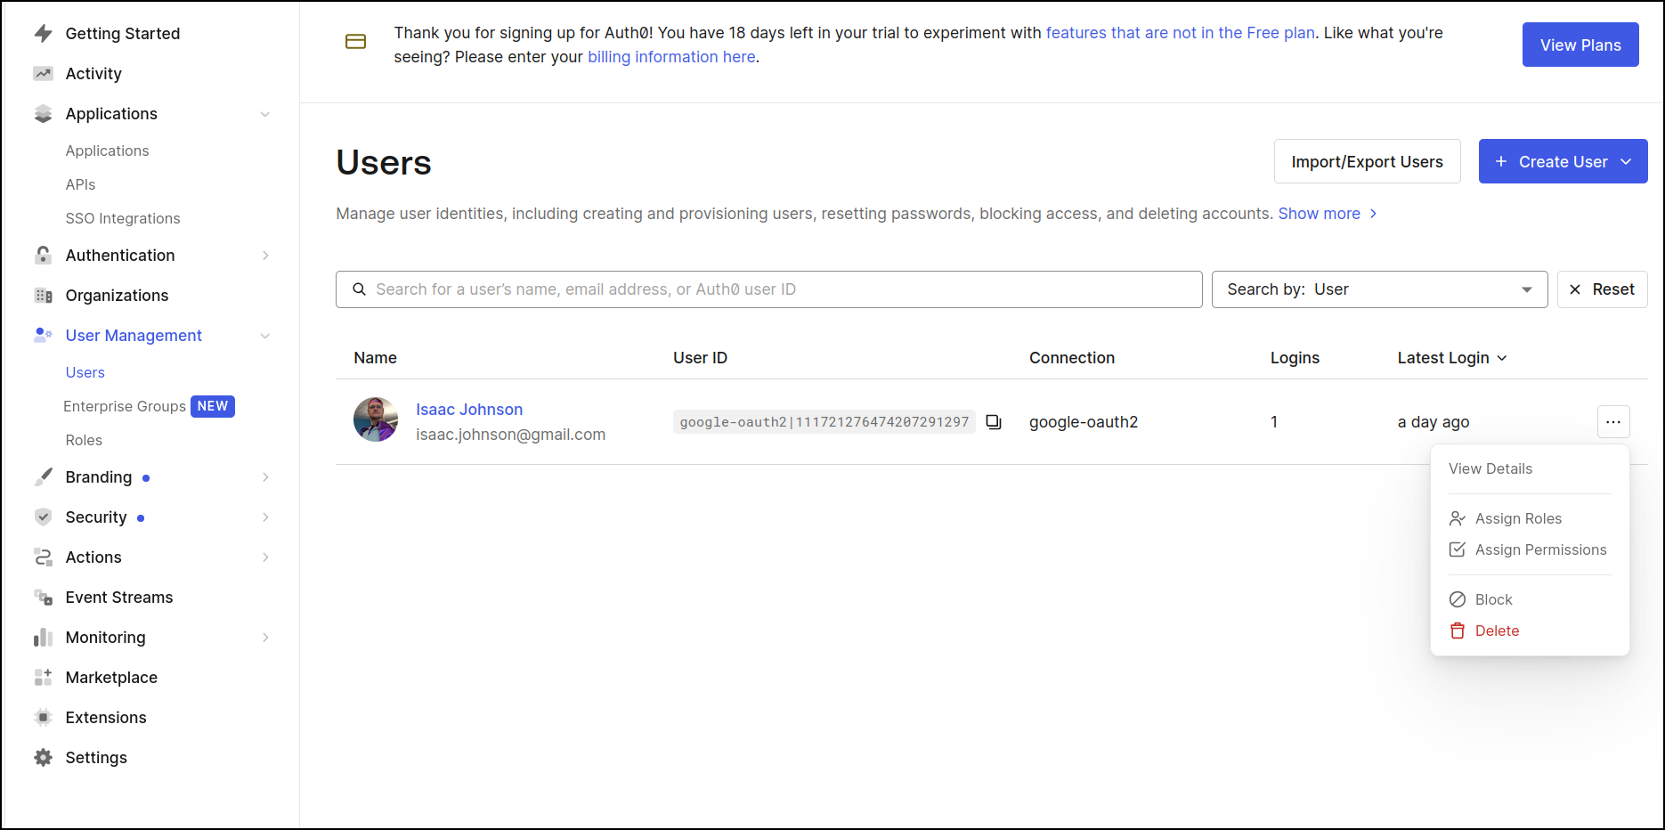Click the search magnifier icon
Image resolution: width=1665 pixels, height=830 pixels.
[x=360, y=289]
